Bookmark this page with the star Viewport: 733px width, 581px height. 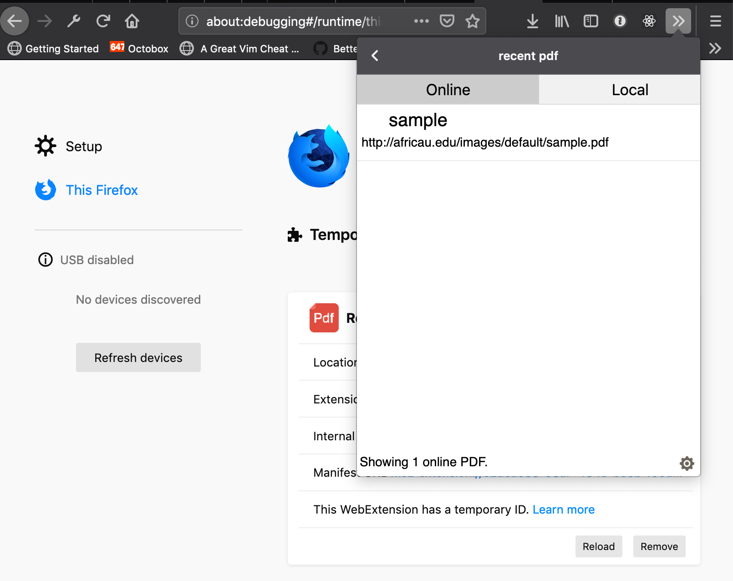pos(473,21)
